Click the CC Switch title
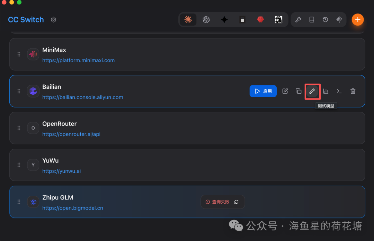Screen dimensions: 374x241 point(26,19)
